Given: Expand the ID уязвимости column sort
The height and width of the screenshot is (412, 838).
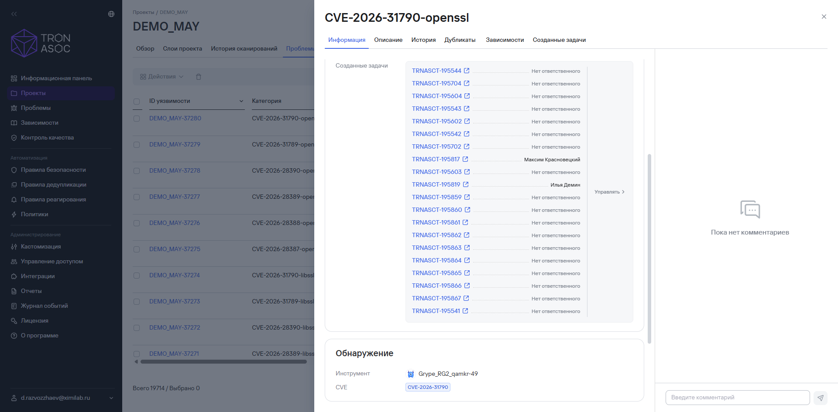Looking at the screenshot, I should point(241,101).
